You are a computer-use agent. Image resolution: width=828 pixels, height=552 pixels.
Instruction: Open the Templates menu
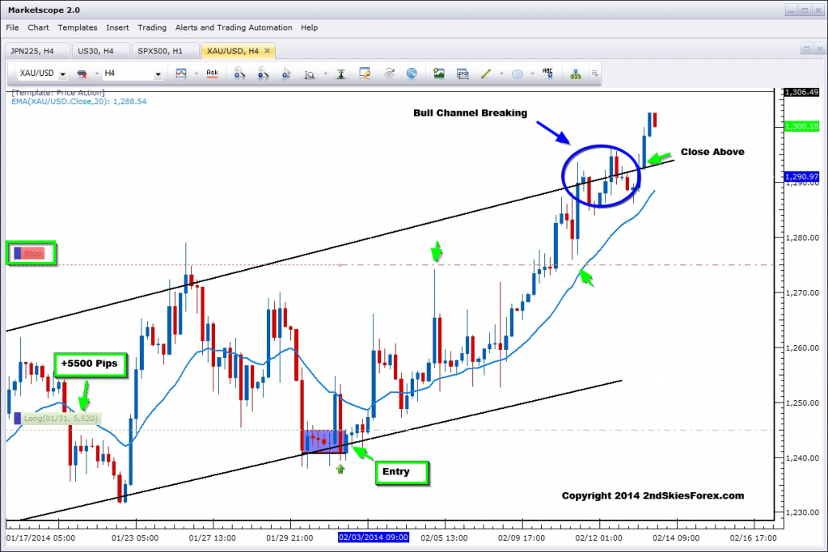pos(78,27)
